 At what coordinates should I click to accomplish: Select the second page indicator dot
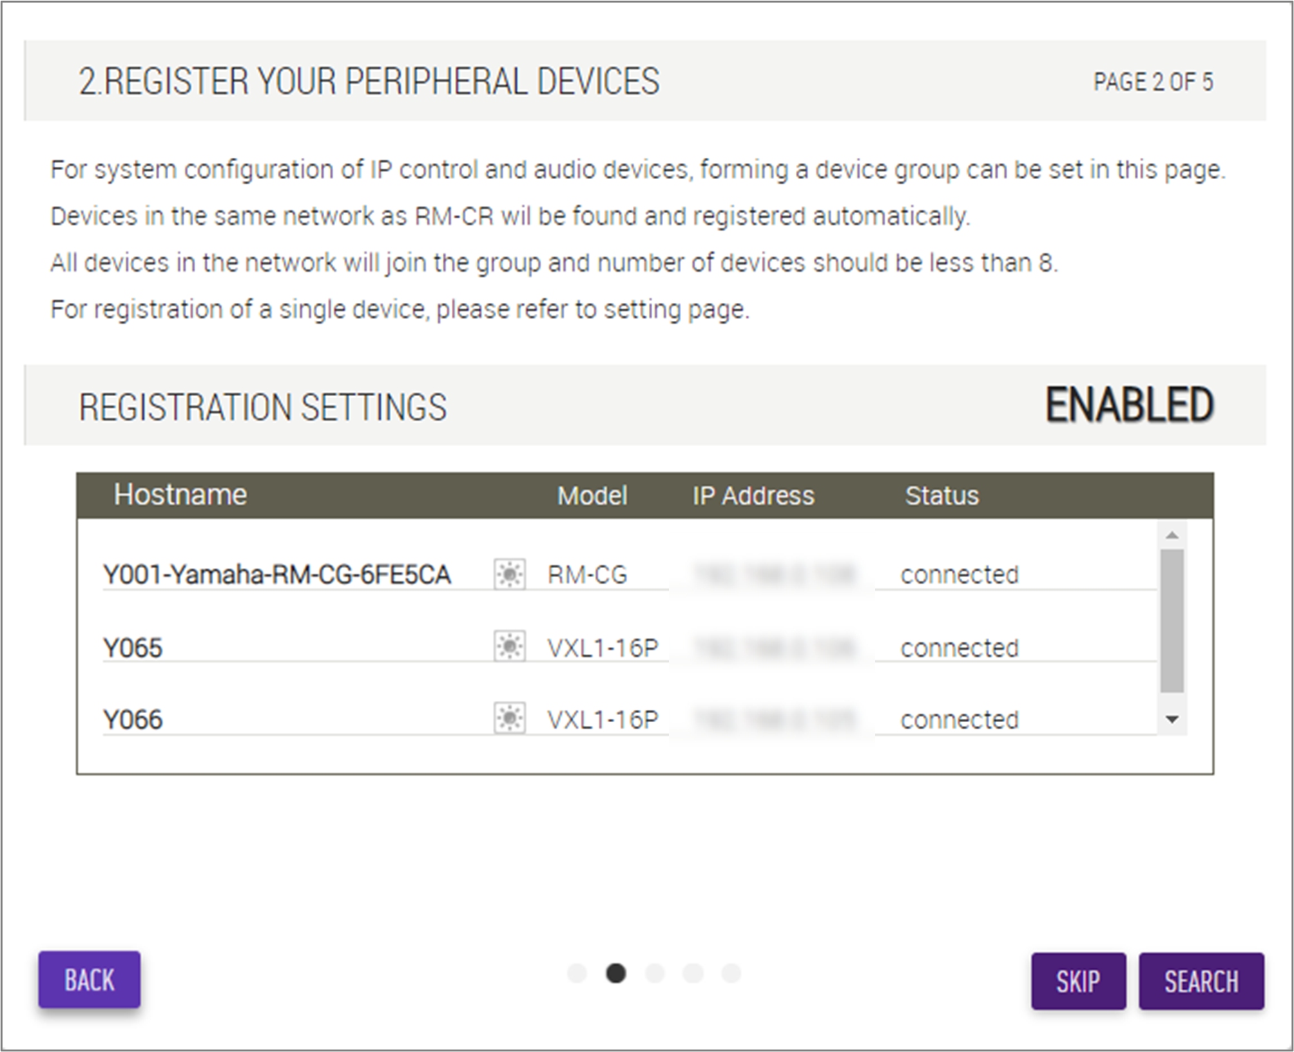point(616,973)
